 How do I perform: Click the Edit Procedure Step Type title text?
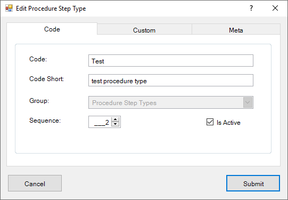tap(51, 9)
